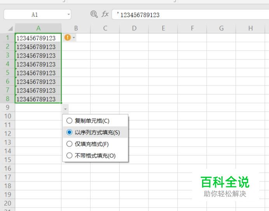This screenshot has height=211, width=269.
Task: Click cell A4 containing 123456789123
Action: (38, 64)
